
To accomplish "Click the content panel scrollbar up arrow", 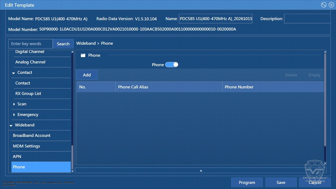I will point(325,52).
